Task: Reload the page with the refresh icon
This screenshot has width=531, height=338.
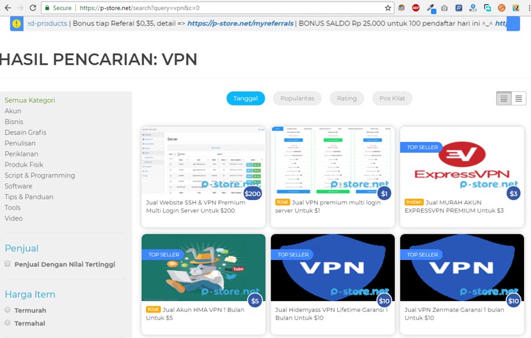Action: (33, 8)
